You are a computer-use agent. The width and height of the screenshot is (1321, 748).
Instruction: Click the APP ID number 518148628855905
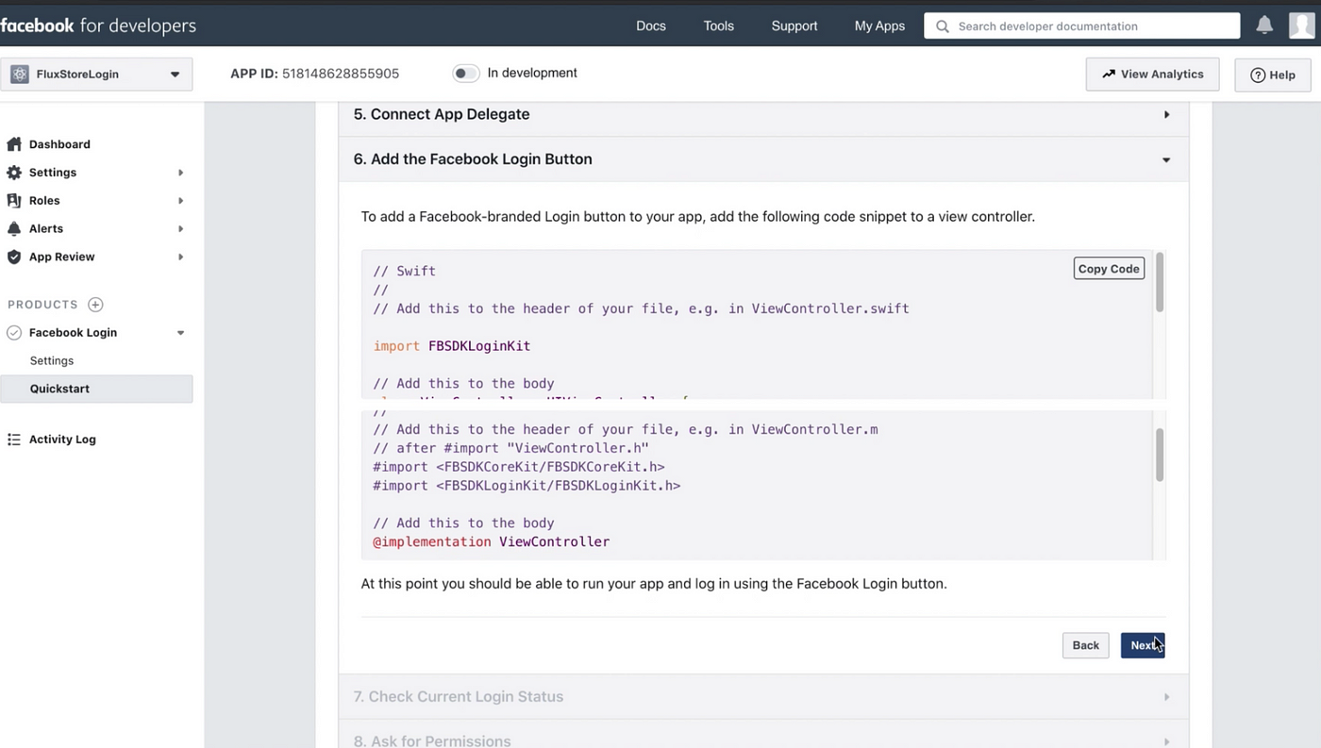click(341, 74)
